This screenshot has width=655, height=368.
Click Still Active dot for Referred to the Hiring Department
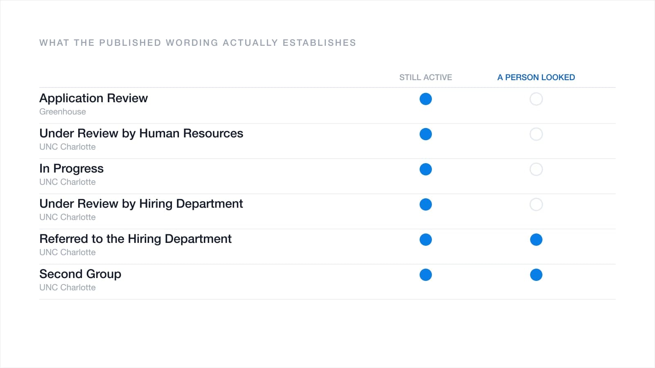pyautogui.click(x=426, y=240)
